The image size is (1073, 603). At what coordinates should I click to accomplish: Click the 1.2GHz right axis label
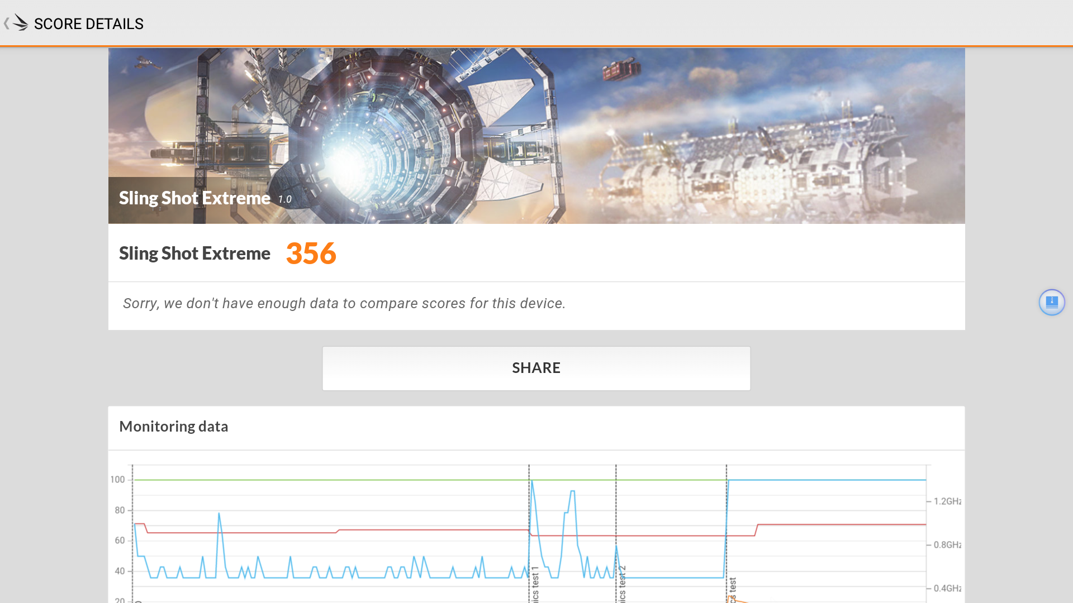(x=947, y=501)
